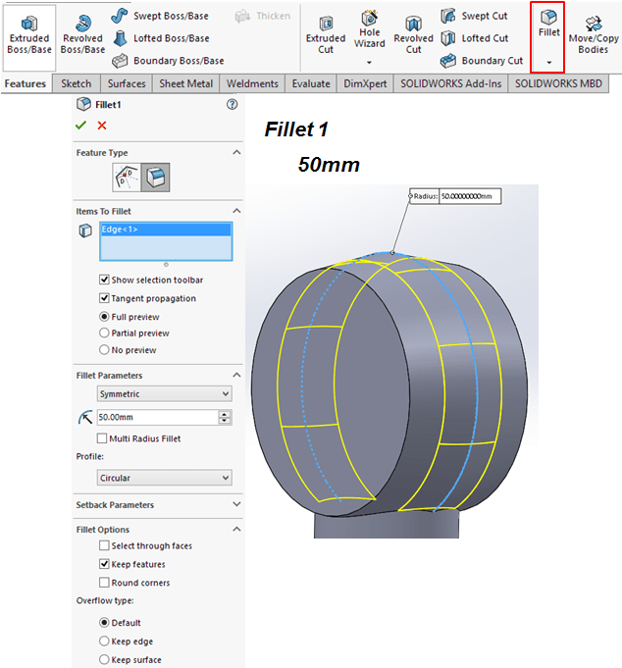Open the Symmetric fillet type dropdown
Image resolution: width=622 pixels, height=668 pixels.
[x=165, y=394]
